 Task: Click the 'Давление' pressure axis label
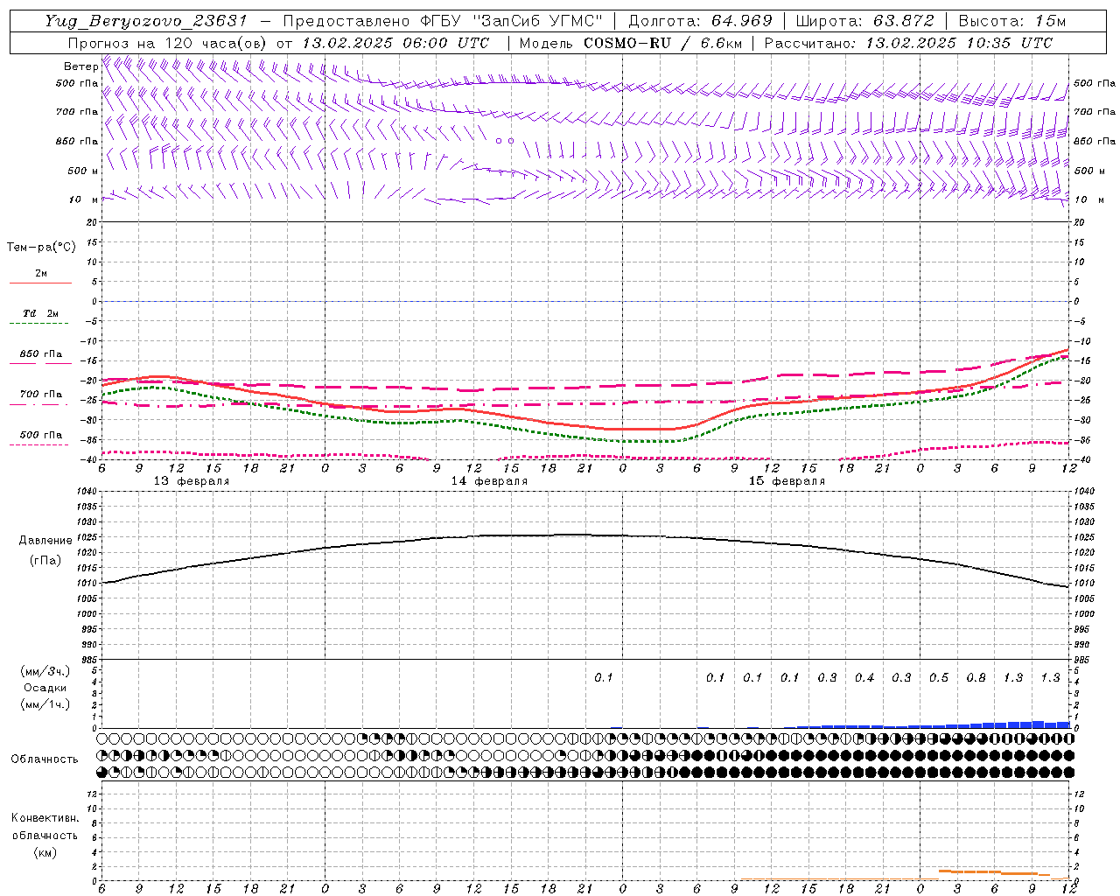45,541
